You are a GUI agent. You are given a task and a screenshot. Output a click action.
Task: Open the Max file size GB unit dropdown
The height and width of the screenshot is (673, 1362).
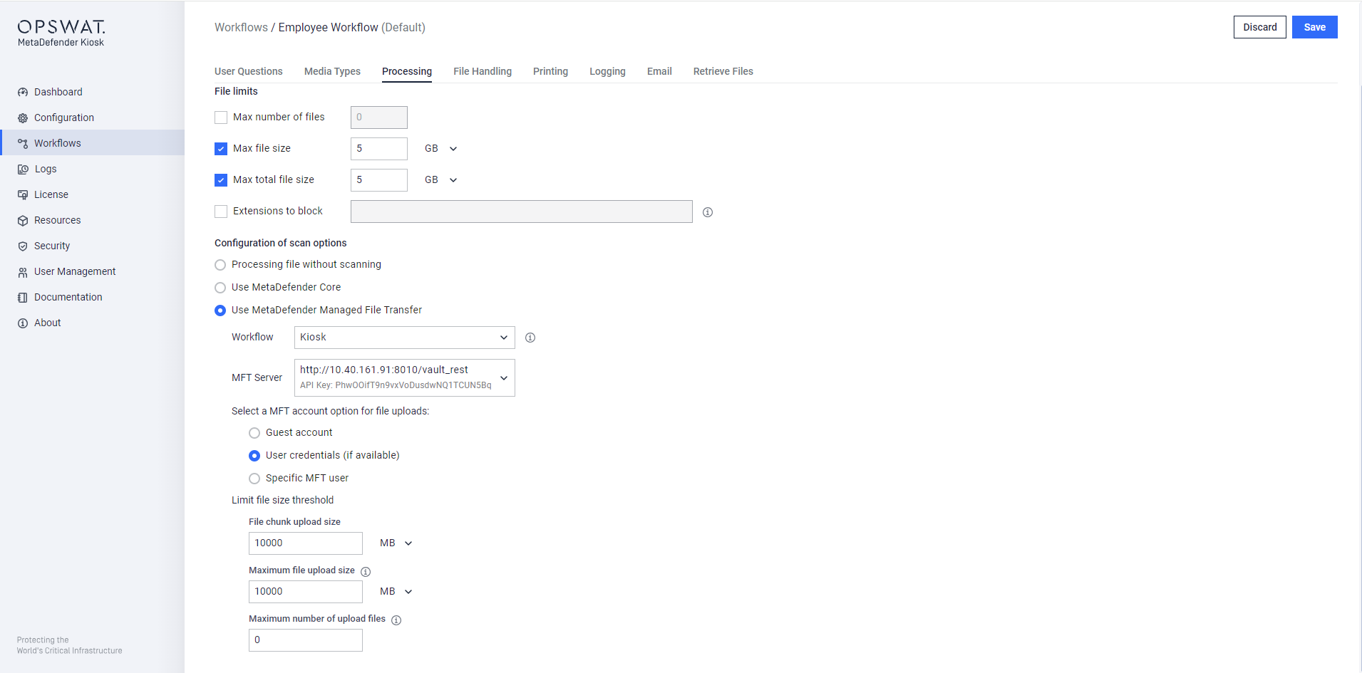click(440, 149)
